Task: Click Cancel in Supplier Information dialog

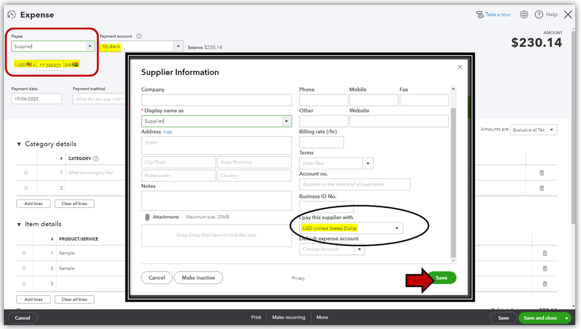Action: [157, 277]
